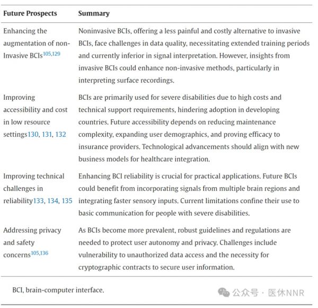Follow citation link 134
The height and width of the screenshot is (308, 318).
[x=53, y=201]
